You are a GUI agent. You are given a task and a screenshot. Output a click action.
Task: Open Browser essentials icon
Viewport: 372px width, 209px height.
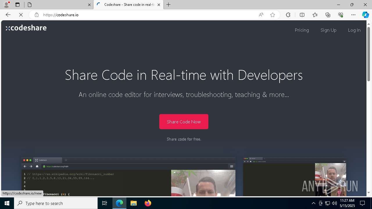point(341,15)
